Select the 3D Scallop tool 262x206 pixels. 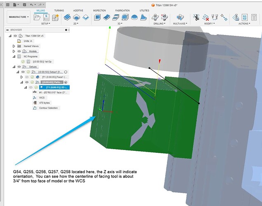click(x=134, y=17)
